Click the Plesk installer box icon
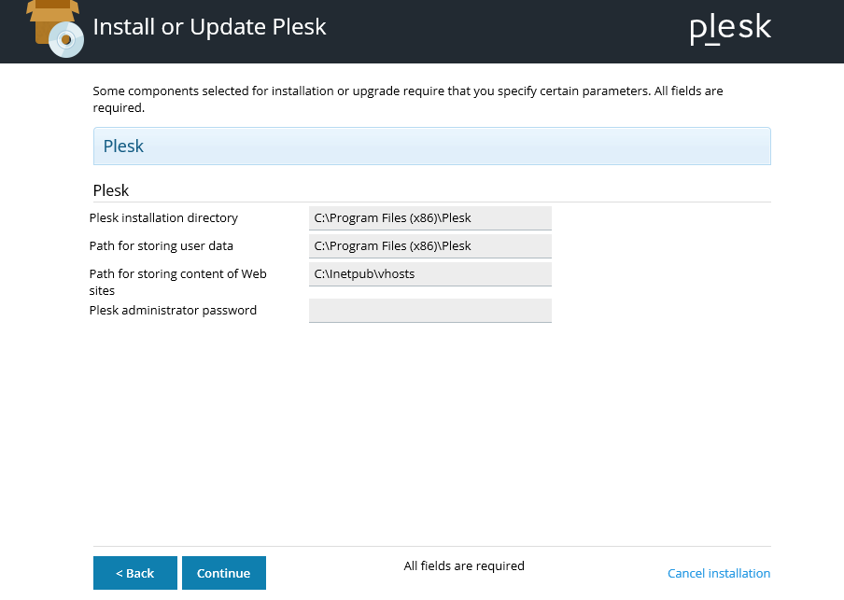 click(55, 28)
